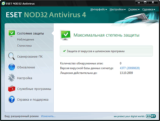Click the blue question mark help icon
This screenshot has width=160, height=121.
tap(12, 99)
